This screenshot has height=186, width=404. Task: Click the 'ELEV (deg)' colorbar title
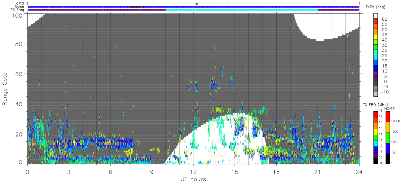point(375,7)
